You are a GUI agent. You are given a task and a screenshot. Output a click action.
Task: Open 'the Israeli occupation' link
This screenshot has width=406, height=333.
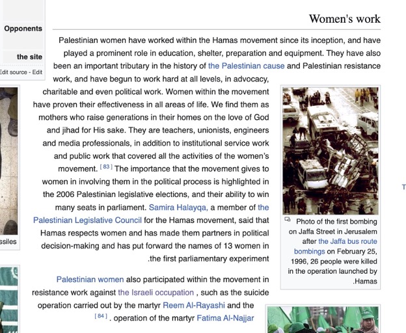[156, 293]
